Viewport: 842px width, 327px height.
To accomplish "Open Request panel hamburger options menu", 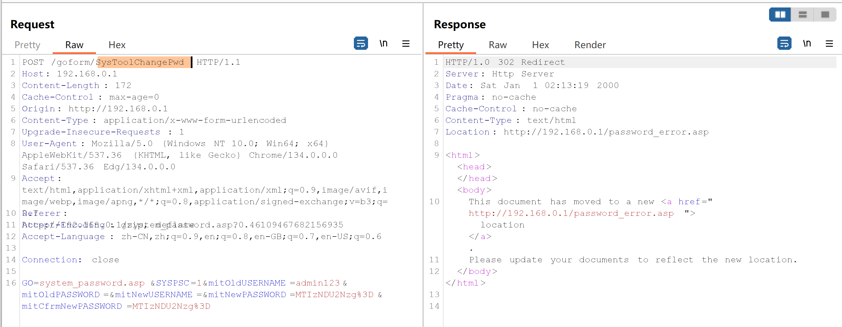I will [x=406, y=43].
